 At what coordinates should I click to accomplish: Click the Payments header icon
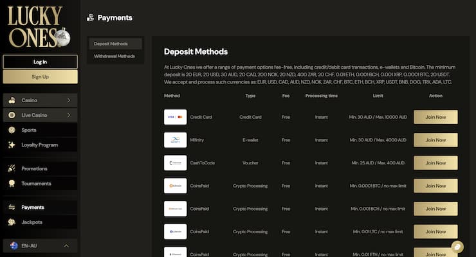coord(91,18)
